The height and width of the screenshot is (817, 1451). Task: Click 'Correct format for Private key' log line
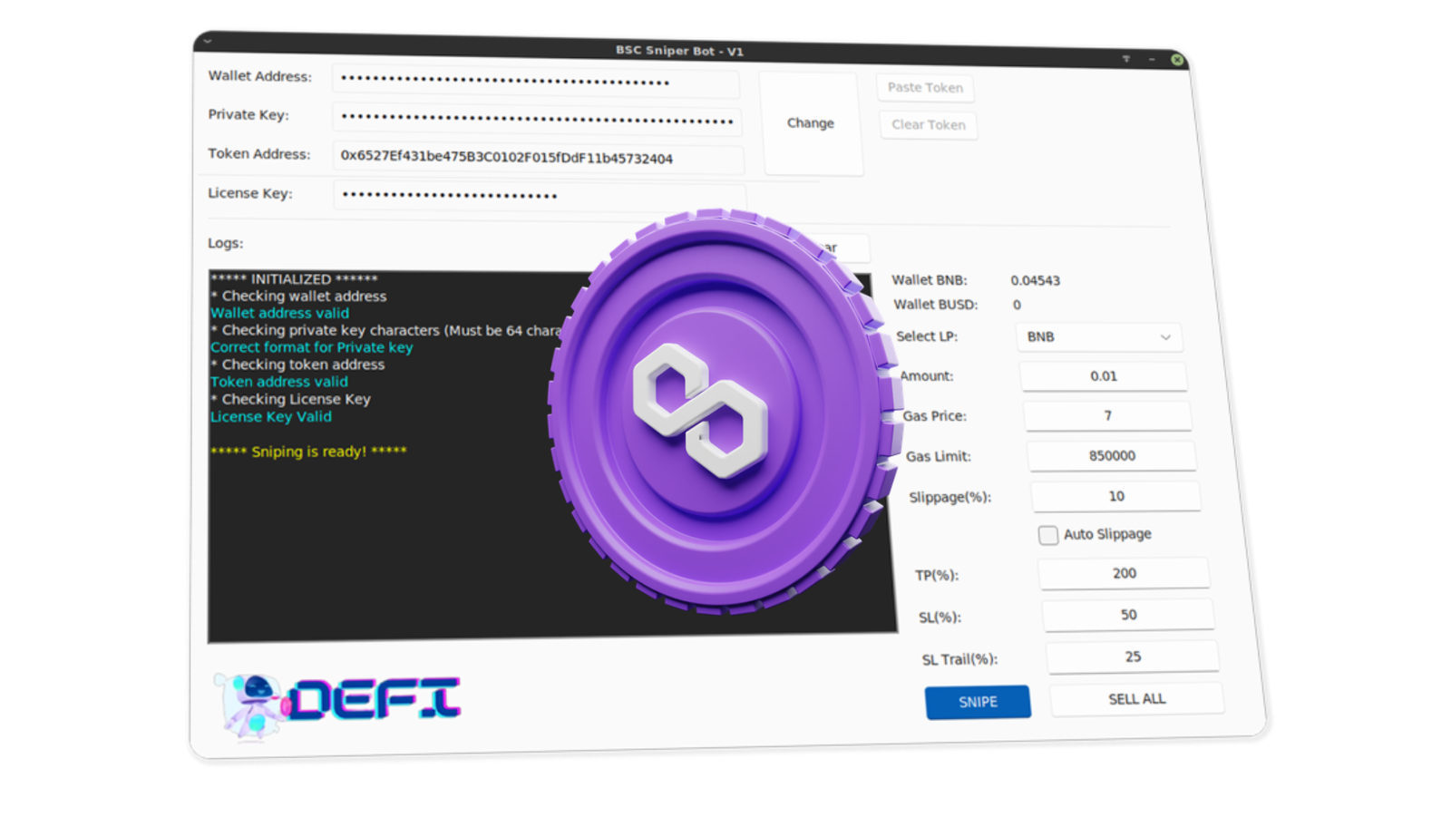pyautogui.click(x=312, y=347)
